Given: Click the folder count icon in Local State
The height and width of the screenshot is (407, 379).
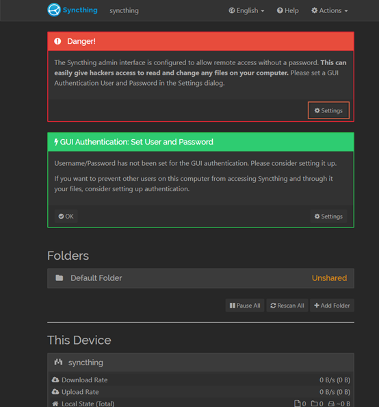Looking at the screenshot, I should 315,404.
